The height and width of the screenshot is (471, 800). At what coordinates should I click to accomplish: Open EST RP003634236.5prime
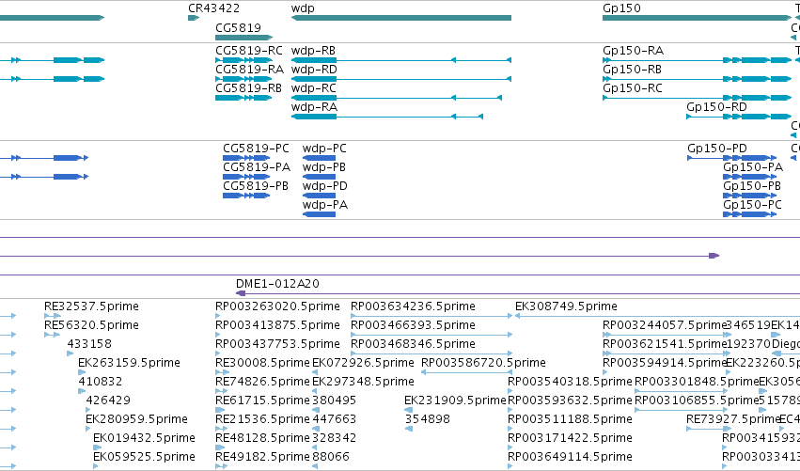[x=413, y=306]
